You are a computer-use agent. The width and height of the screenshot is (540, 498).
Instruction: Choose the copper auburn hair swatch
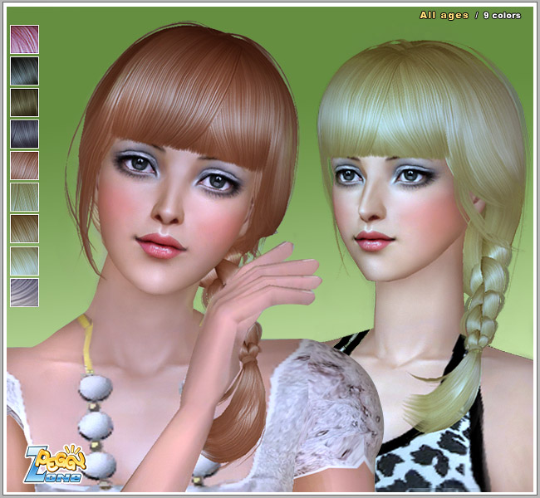pos(24,165)
